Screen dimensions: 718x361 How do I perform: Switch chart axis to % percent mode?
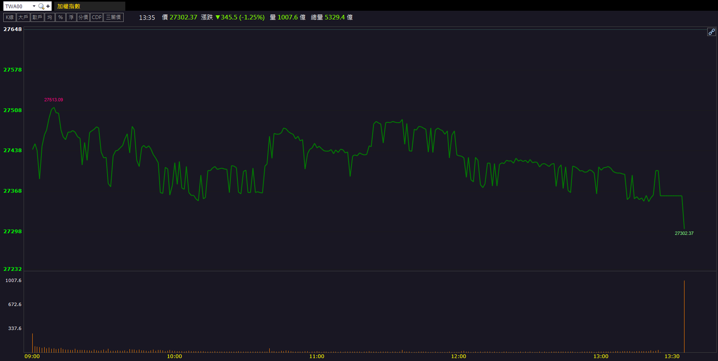point(60,17)
